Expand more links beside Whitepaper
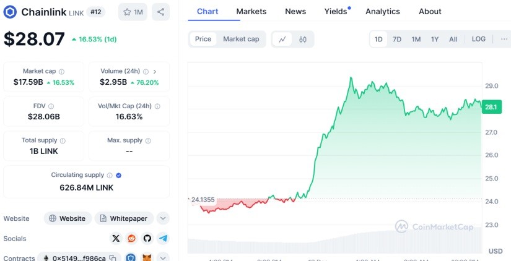The height and width of the screenshot is (261, 511). coord(163,218)
